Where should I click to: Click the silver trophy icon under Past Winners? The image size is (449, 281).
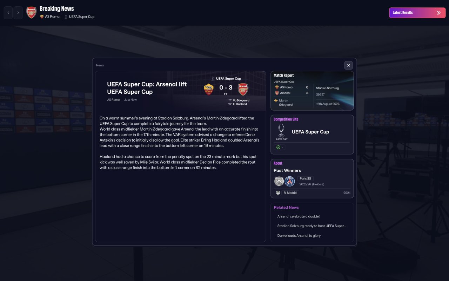coord(279,181)
